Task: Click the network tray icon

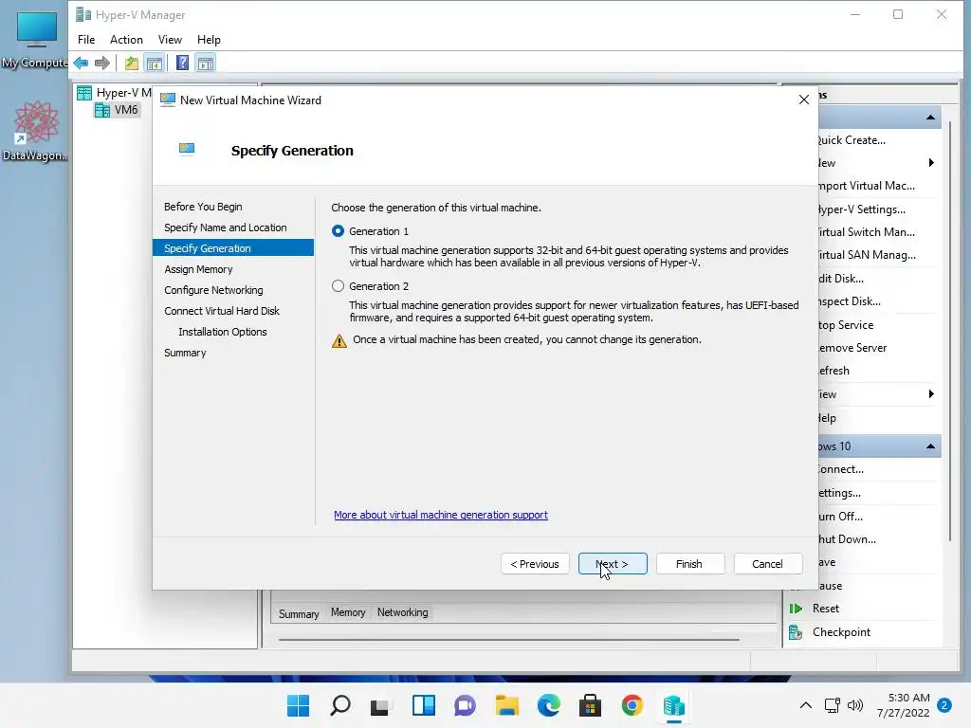Action: point(832,705)
